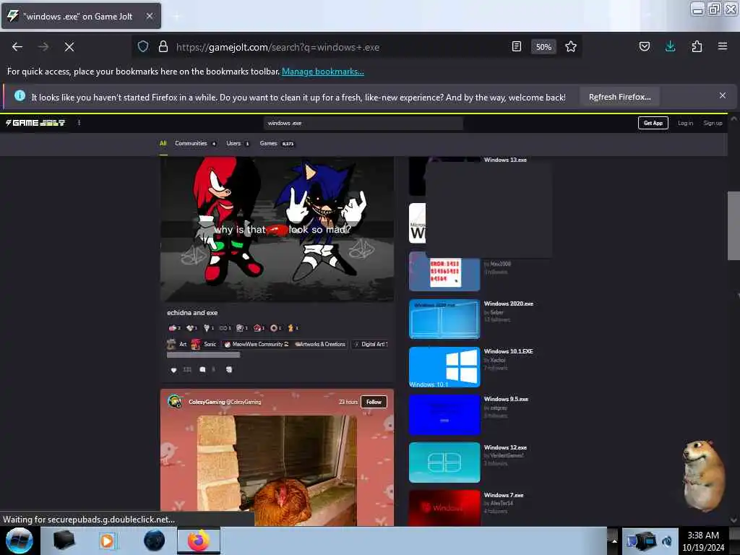The image size is (740, 555).
Task: Open Windows 12.exe game title
Action: coord(505,447)
